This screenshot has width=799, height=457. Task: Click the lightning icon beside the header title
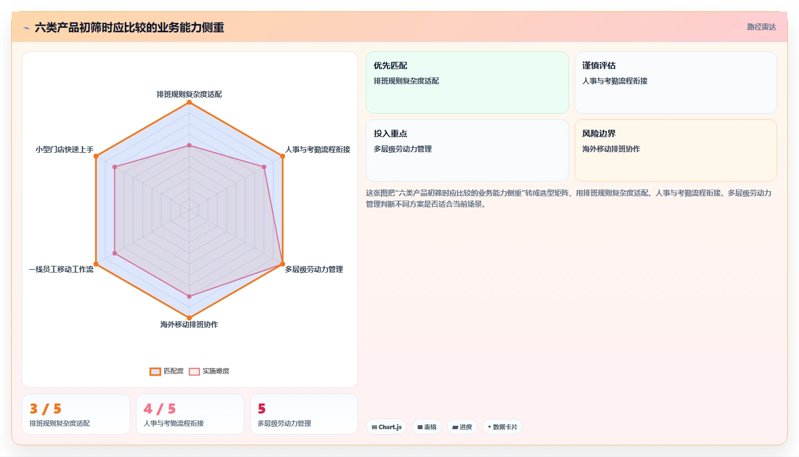coord(26,28)
